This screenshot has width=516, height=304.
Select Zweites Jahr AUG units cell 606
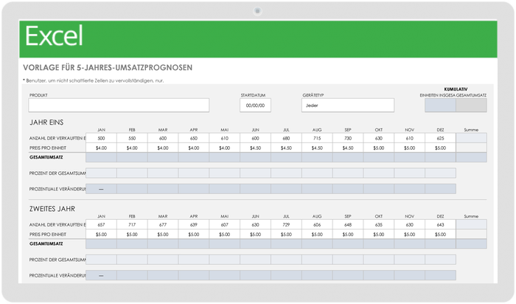click(x=317, y=224)
